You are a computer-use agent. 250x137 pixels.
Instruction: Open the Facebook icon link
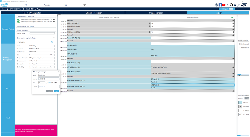(220, 5)
